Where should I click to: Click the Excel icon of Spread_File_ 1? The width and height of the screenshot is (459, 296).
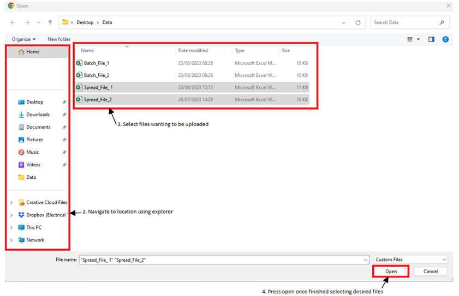pos(79,87)
